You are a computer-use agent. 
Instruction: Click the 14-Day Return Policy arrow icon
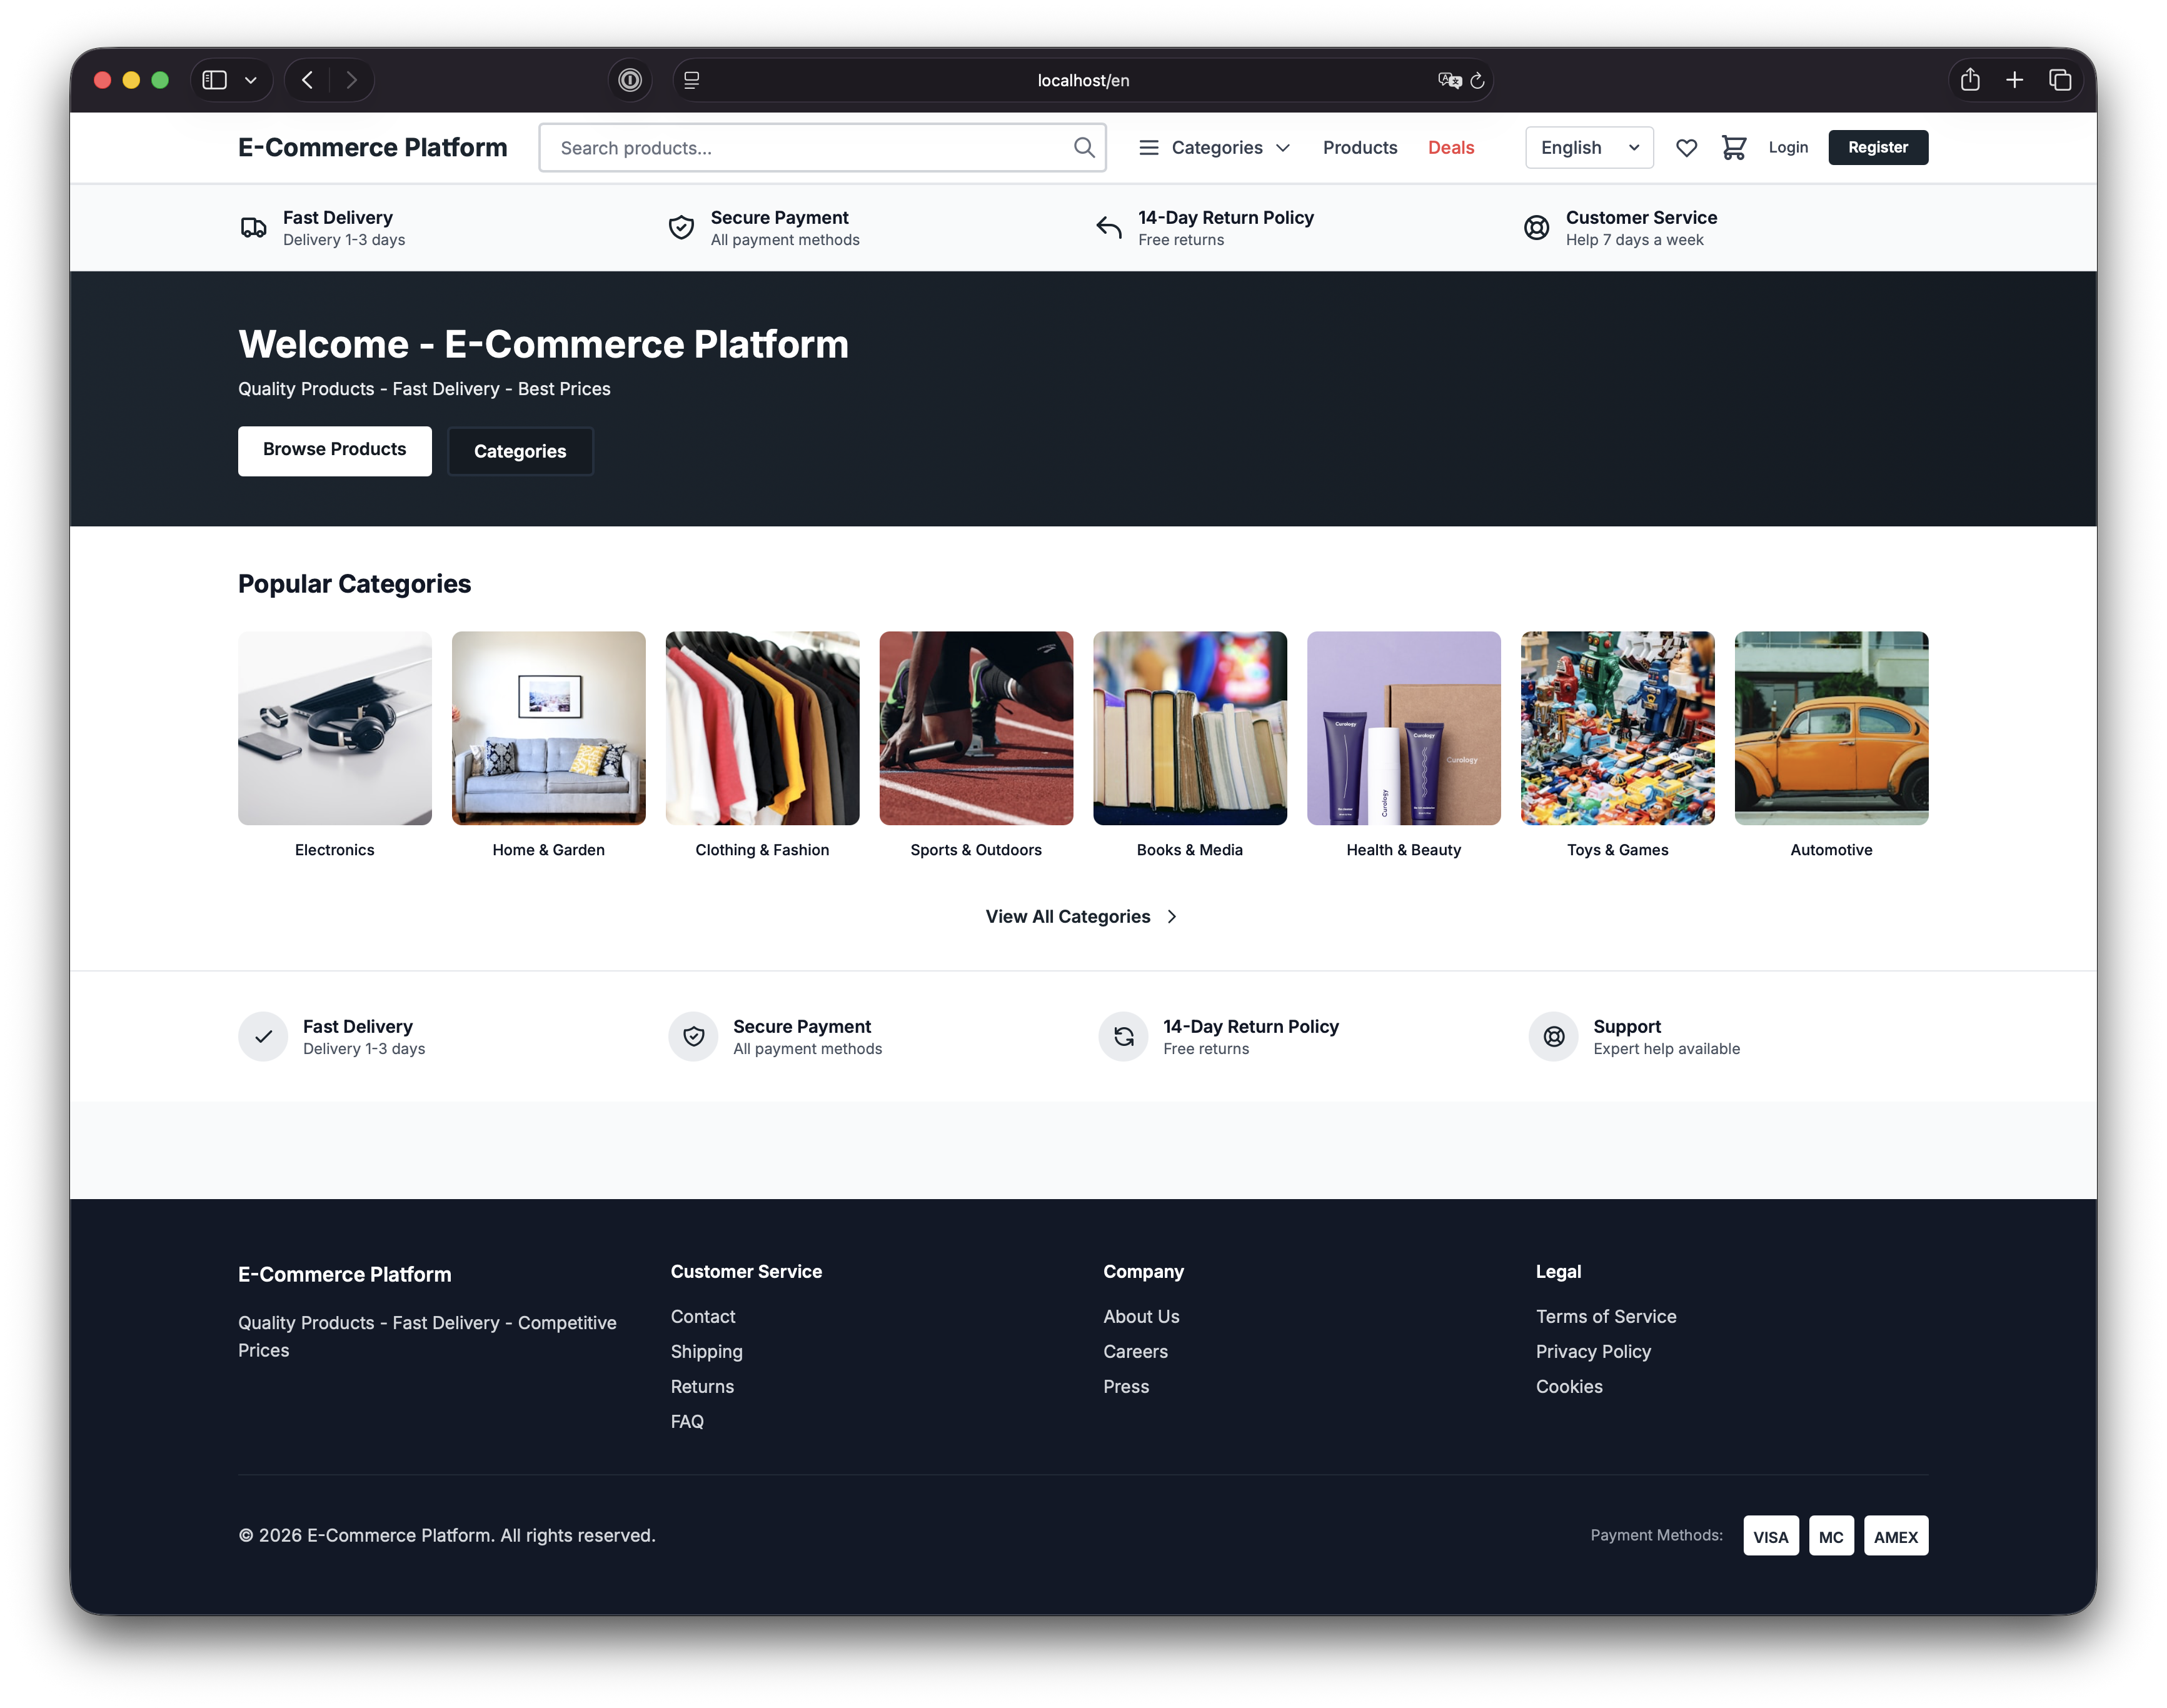(x=1108, y=227)
